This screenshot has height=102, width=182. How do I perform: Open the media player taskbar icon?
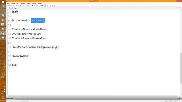pyautogui.click(x=3, y=29)
